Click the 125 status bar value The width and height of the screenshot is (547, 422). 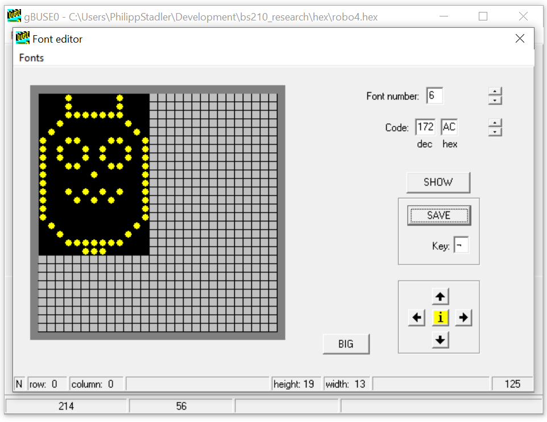(512, 384)
